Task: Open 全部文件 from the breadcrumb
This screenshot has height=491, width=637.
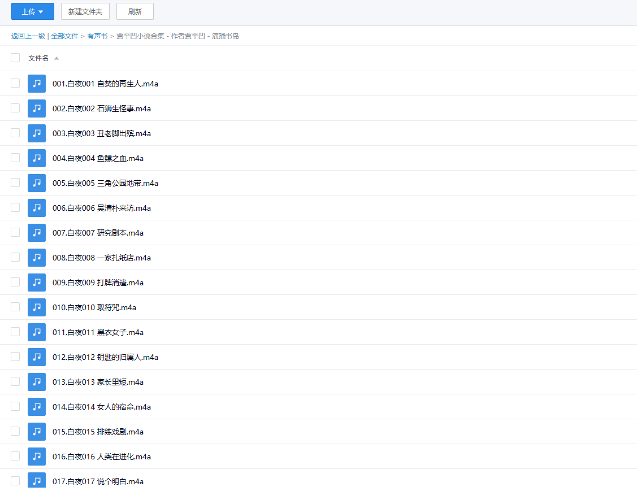Action: pos(64,36)
